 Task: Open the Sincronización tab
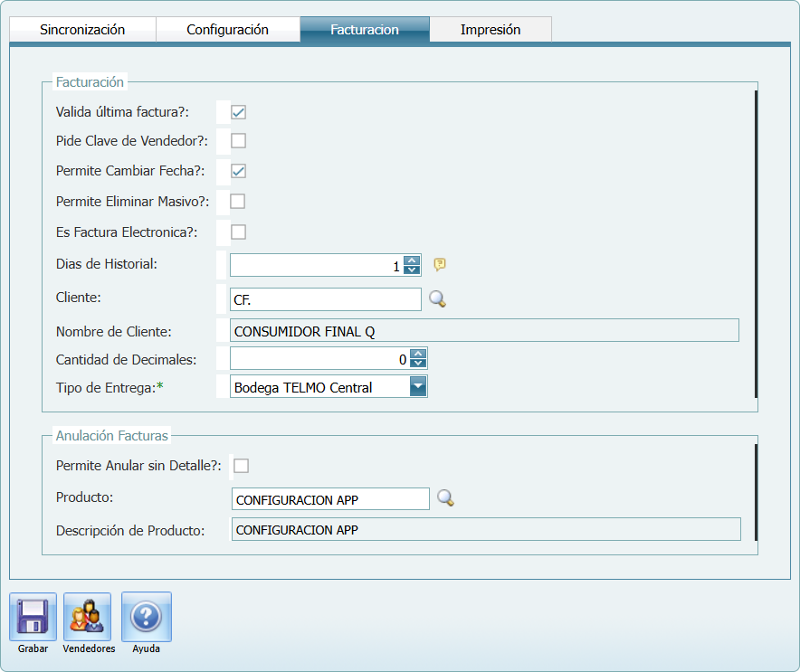(x=81, y=28)
